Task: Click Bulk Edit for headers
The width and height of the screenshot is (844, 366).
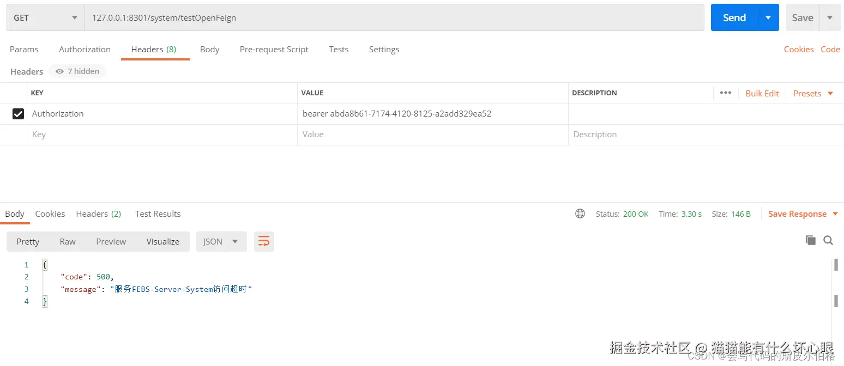Action: 762,93
